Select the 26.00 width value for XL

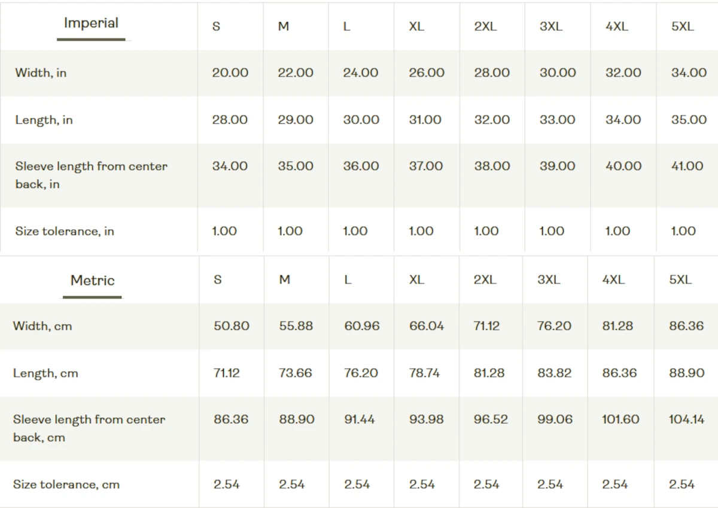pyautogui.click(x=427, y=73)
